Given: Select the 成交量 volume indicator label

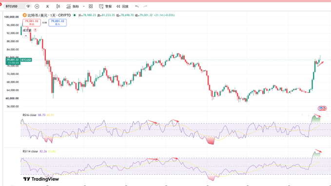Looking at the screenshot, I should 27,30.
